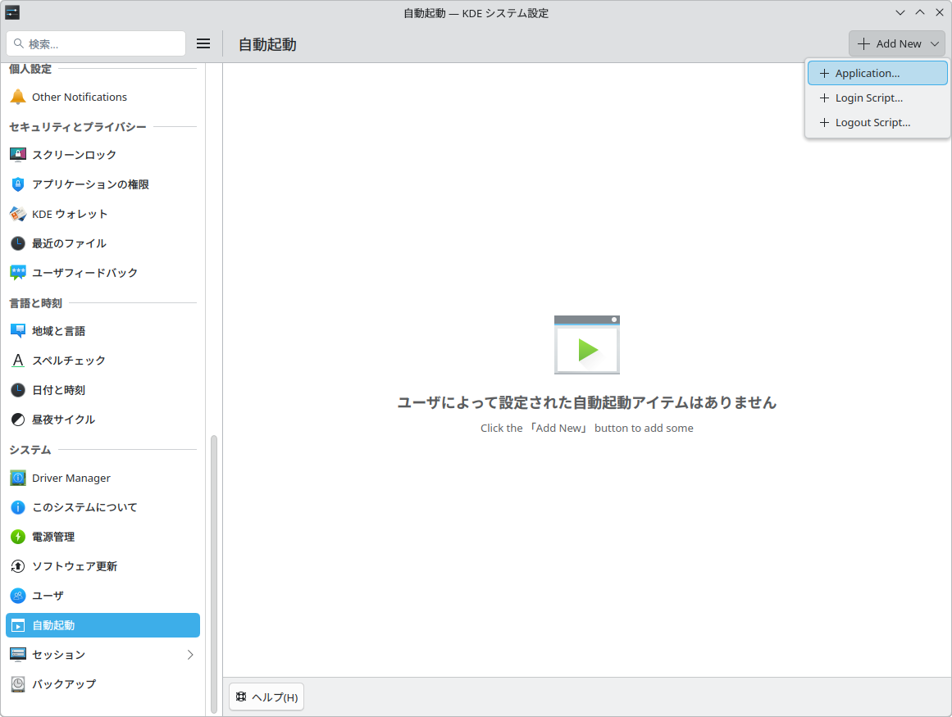
Task: Select the Driver Manager label
Action: pos(71,478)
